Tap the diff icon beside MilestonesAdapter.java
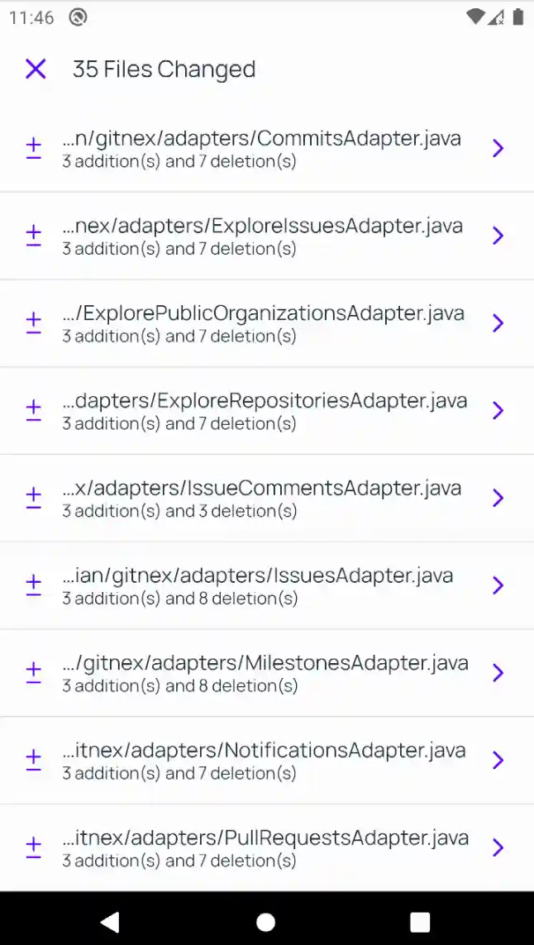 click(x=33, y=673)
